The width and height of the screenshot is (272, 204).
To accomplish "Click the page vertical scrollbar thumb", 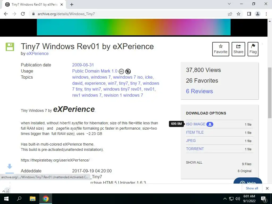I will 270,93.
